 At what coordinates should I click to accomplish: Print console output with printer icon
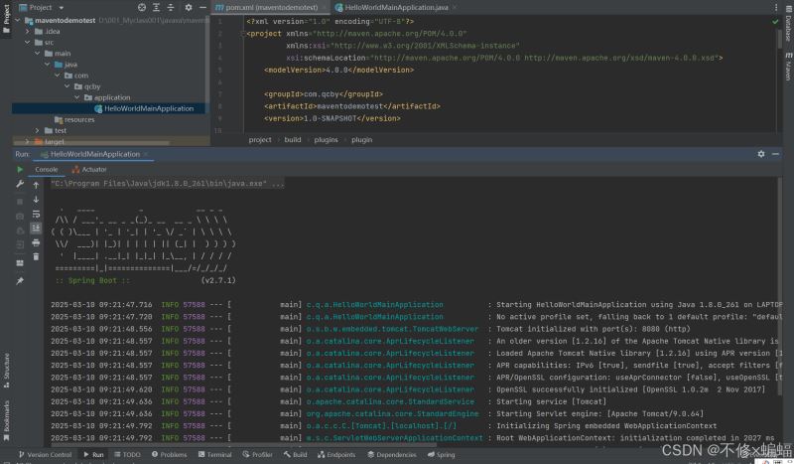pos(36,242)
